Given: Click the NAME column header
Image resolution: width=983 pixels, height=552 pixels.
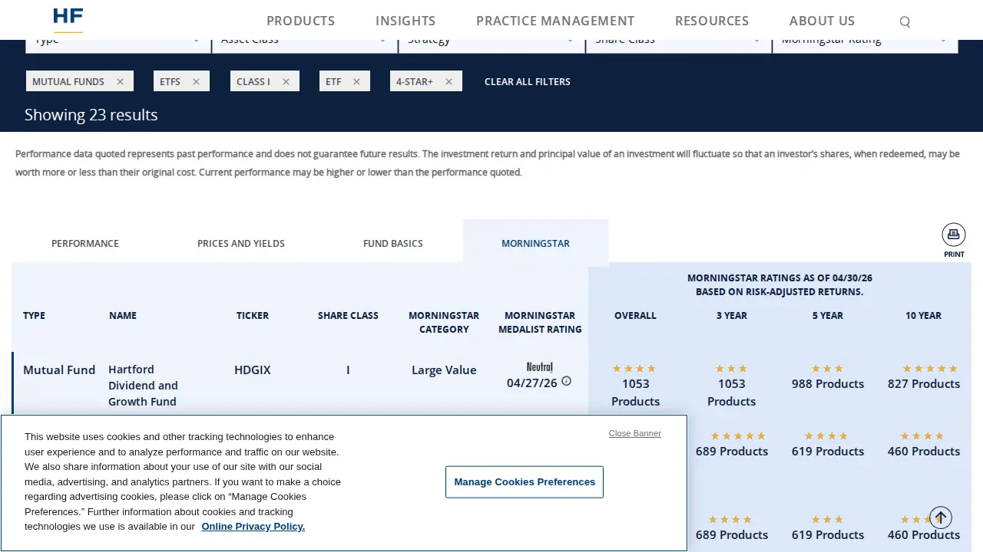Looking at the screenshot, I should click(123, 315).
